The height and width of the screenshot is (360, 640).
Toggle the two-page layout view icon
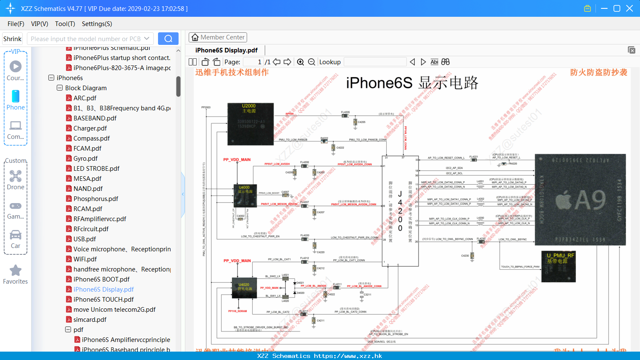point(192,62)
